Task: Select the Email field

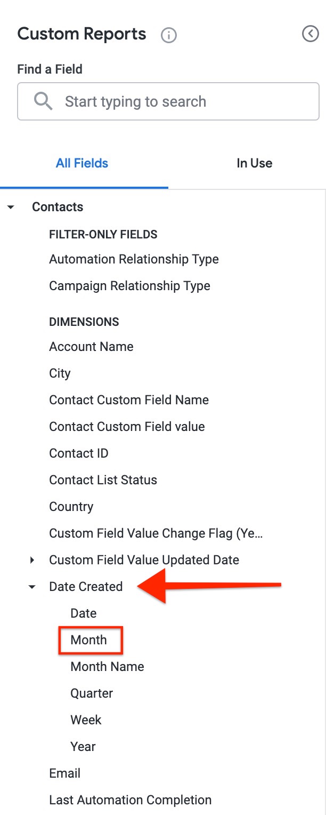Action: (64, 773)
